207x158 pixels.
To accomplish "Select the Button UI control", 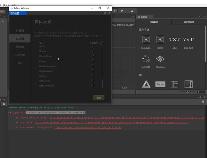I will (160, 84).
